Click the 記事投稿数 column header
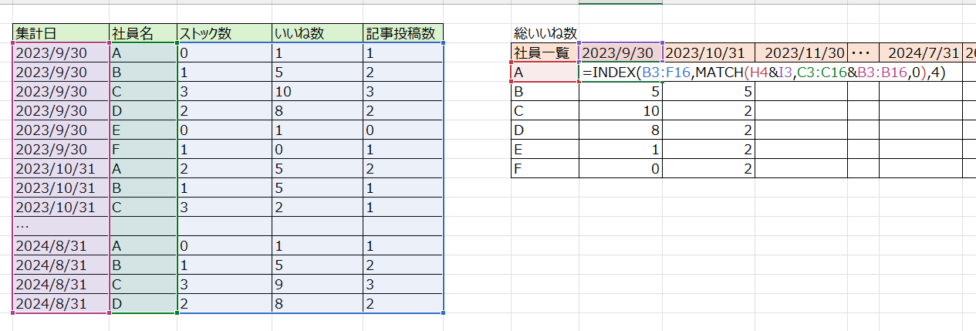976x331 pixels. point(404,33)
